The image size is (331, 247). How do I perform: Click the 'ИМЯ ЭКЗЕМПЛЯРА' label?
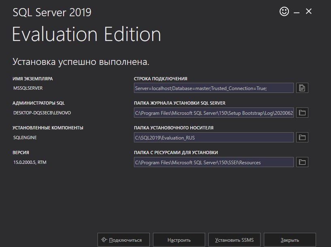pos(33,79)
